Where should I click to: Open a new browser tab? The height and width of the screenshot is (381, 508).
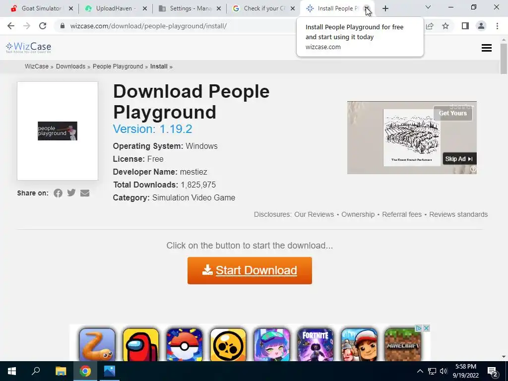tap(385, 8)
